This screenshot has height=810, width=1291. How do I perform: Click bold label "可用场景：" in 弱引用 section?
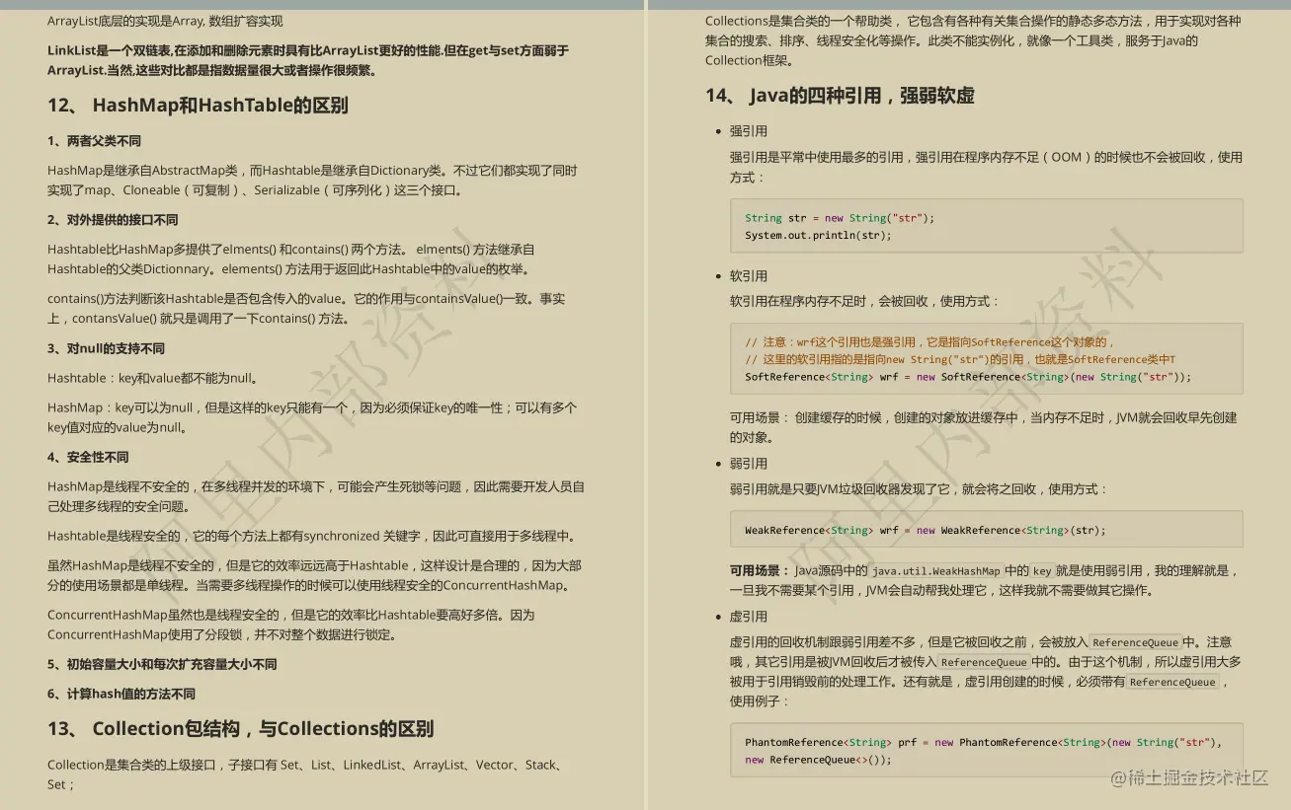click(x=760, y=570)
